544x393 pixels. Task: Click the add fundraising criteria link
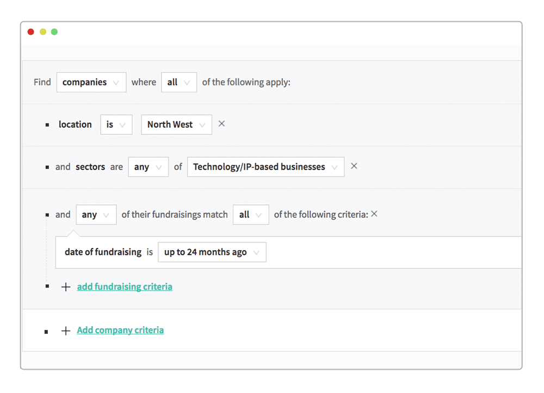click(x=125, y=287)
